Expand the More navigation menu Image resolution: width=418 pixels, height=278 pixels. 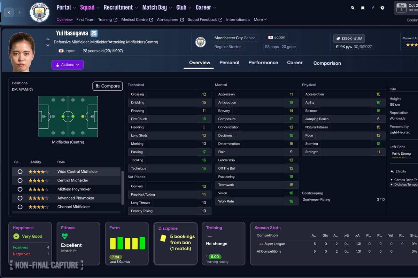pyautogui.click(x=260, y=19)
